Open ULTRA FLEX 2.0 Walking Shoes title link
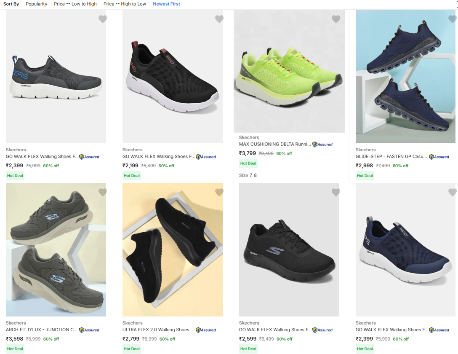 click(158, 330)
